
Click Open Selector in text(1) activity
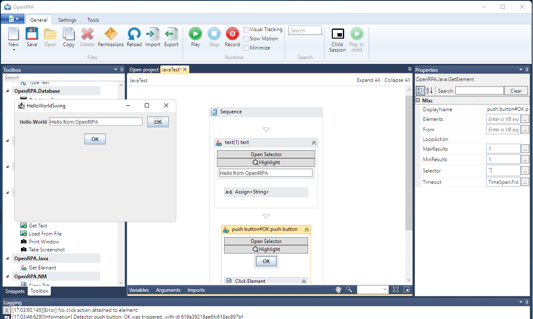[x=266, y=154]
